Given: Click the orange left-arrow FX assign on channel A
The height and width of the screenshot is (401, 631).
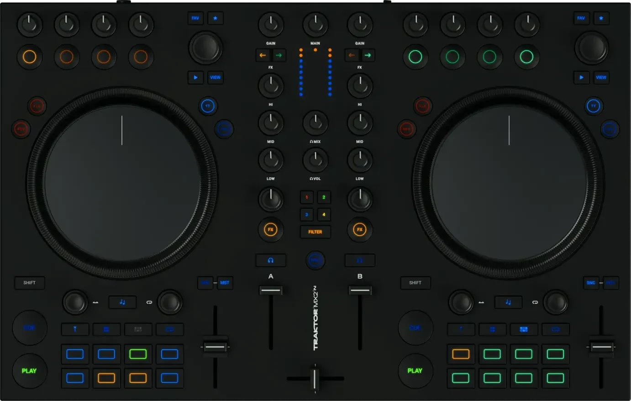Looking at the screenshot, I should [x=263, y=55].
